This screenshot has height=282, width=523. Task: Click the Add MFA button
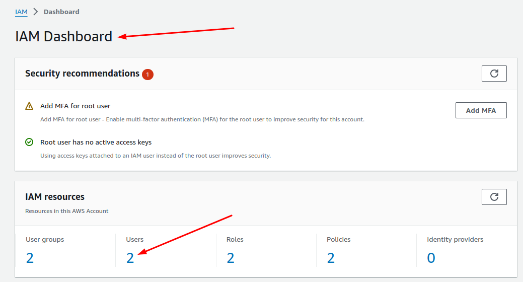(x=481, y=110)
